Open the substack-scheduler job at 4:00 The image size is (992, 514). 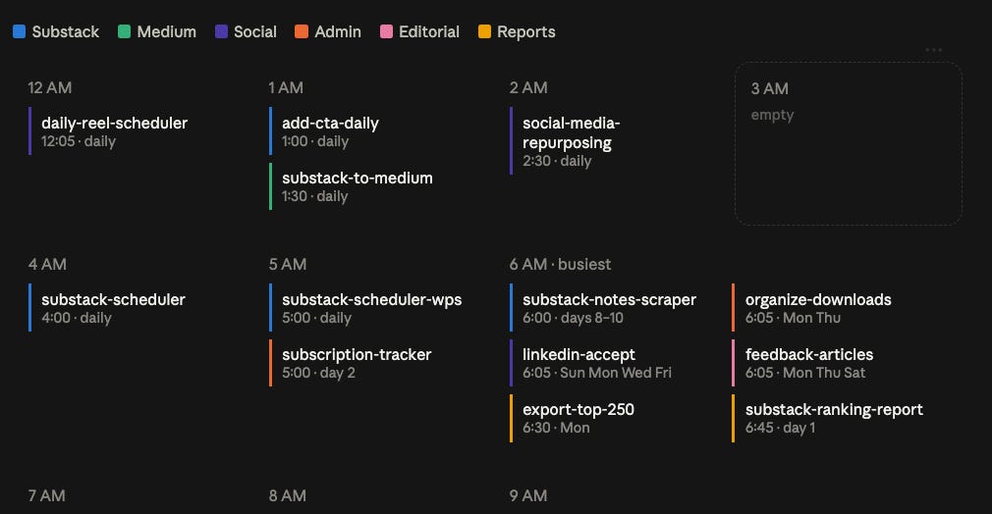[x=108, y=308]
